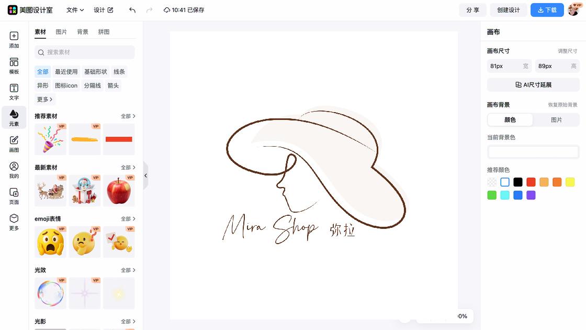Viewport: 586px width, 330px height.
Task: Click the 搜索素材 search field
Action: [x=85, y=52]
